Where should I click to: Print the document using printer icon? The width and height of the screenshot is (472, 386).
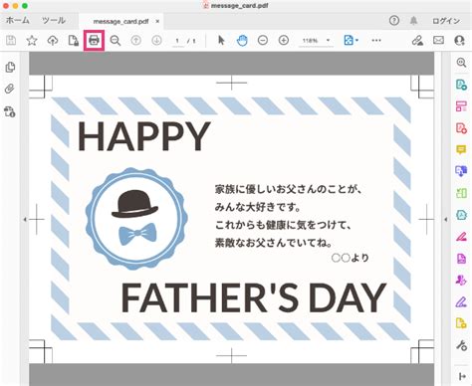click(x=94, y=41)
